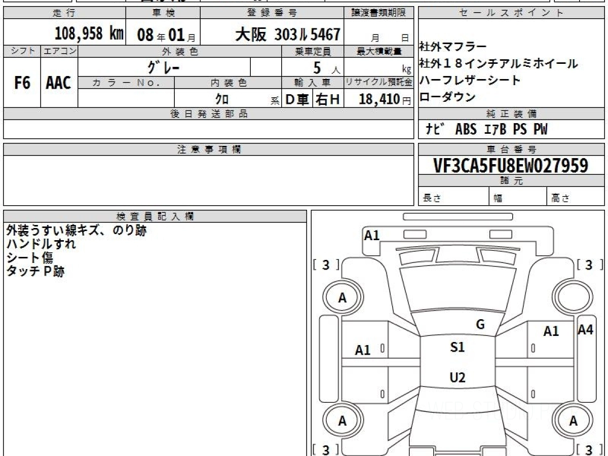Click the S1 mark on the roof
Screen dimensions: 608x456
(x=458, y=348)
